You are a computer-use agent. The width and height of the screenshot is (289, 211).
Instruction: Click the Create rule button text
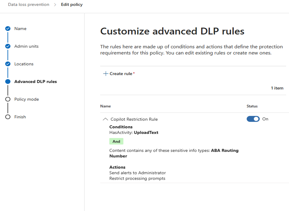[121, 74]
